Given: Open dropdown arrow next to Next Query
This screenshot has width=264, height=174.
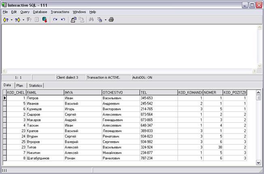Looking at the screenshot, I should tap(23, 19).
